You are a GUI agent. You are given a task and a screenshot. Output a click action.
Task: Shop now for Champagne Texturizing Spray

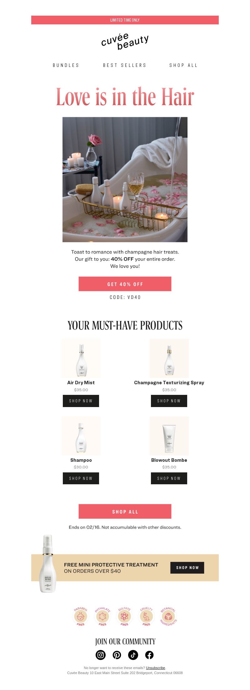coord(169,401)
